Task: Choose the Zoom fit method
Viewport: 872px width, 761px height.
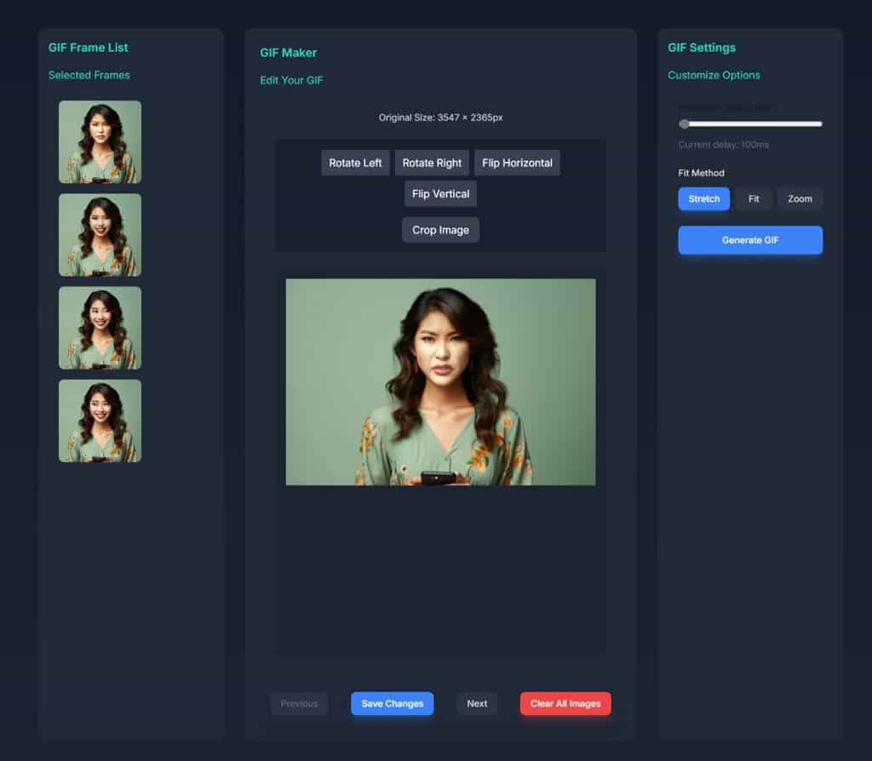Action: point(800,199)
